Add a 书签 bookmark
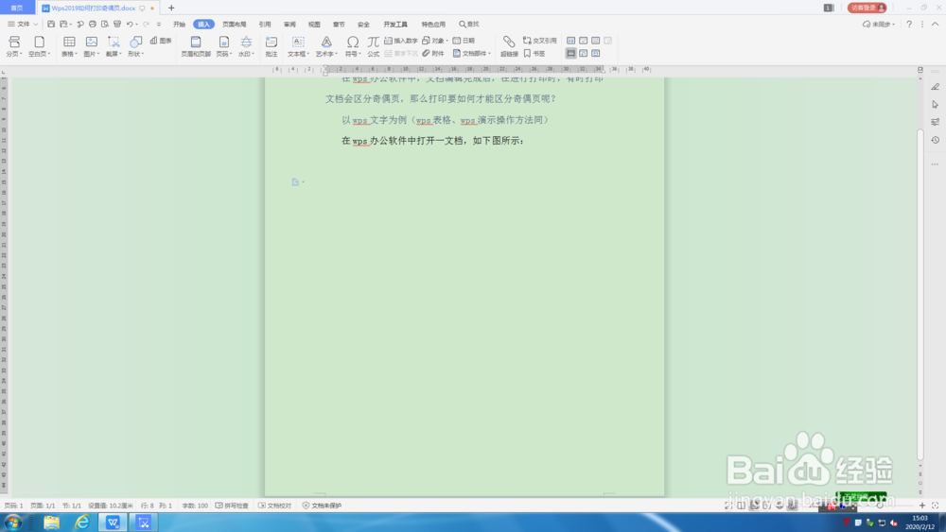Screen dimensions: 946x532 tap(534, 53)
